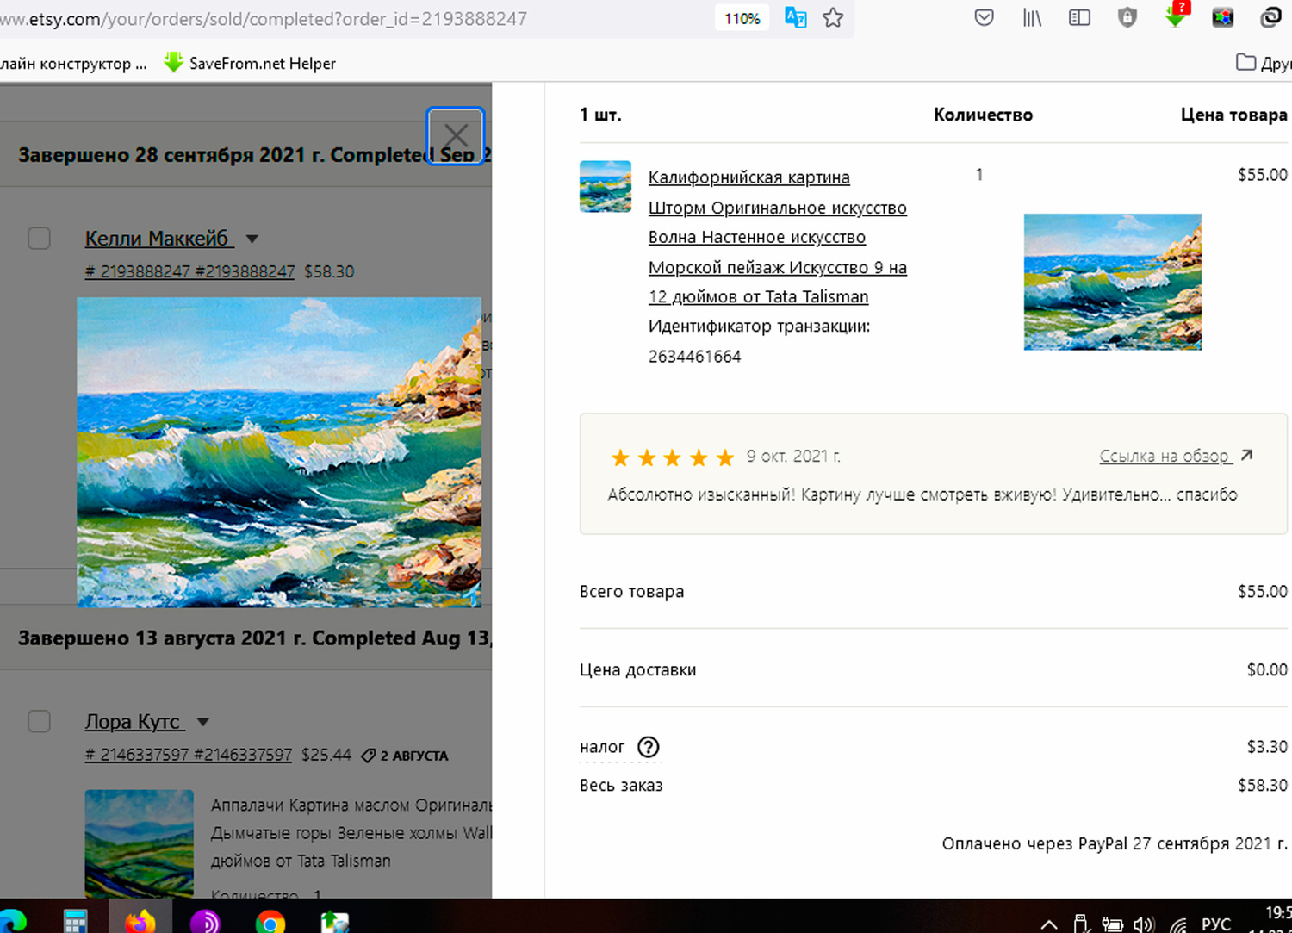The height and width of the screenshot is (933, 1292).
Task: Open the shield extension icon
Action: tap(1127, 18)
